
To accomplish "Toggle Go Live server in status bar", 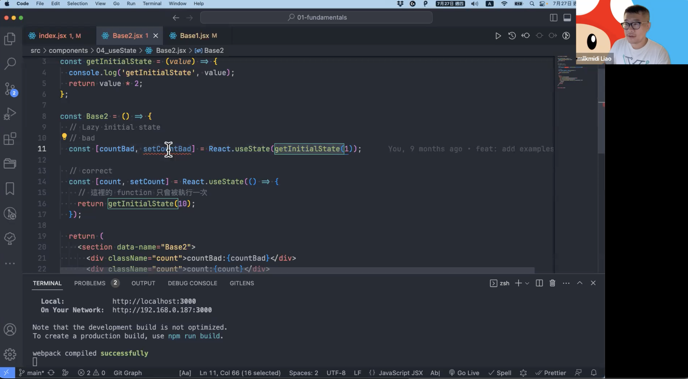I will pyautogui.click(x=464, y=373).
